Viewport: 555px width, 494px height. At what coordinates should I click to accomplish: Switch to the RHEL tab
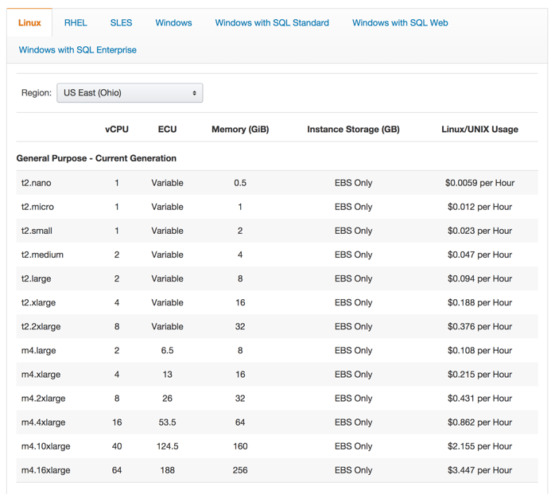[76, 22]
